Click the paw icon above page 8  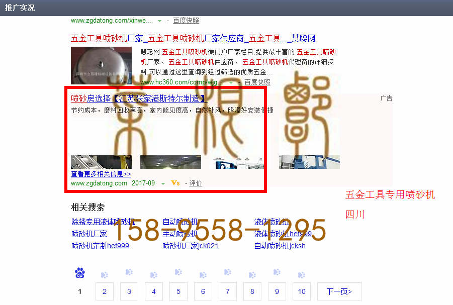point(252,275)
